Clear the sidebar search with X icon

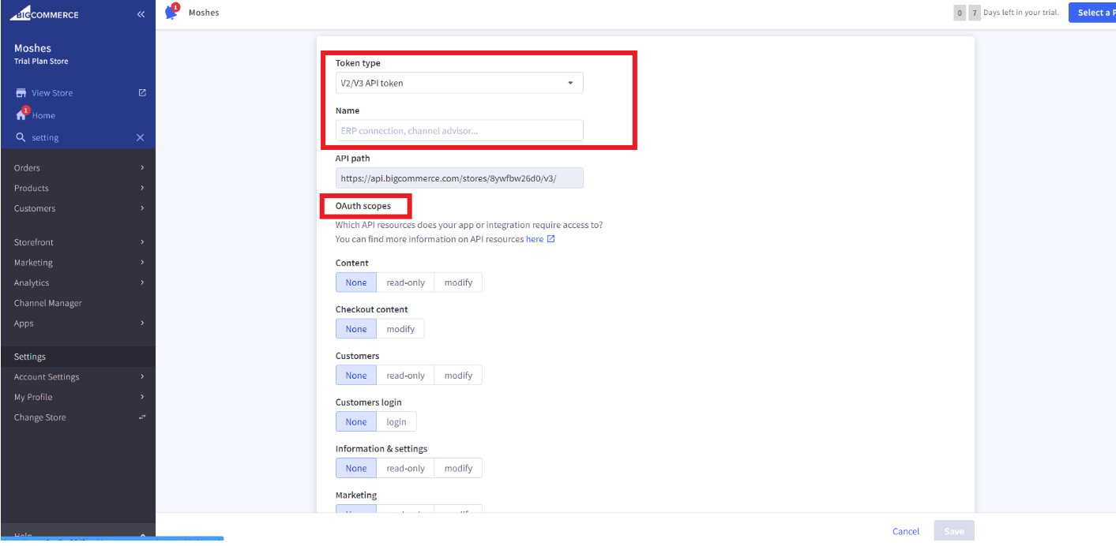coord(140,137)
